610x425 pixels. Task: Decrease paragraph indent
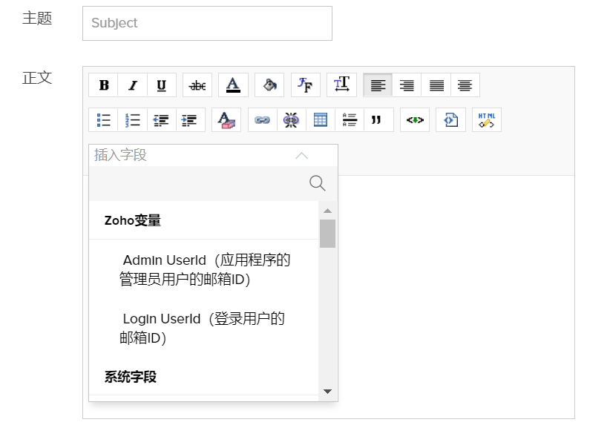pyautogui.click(x=162, y=119)
